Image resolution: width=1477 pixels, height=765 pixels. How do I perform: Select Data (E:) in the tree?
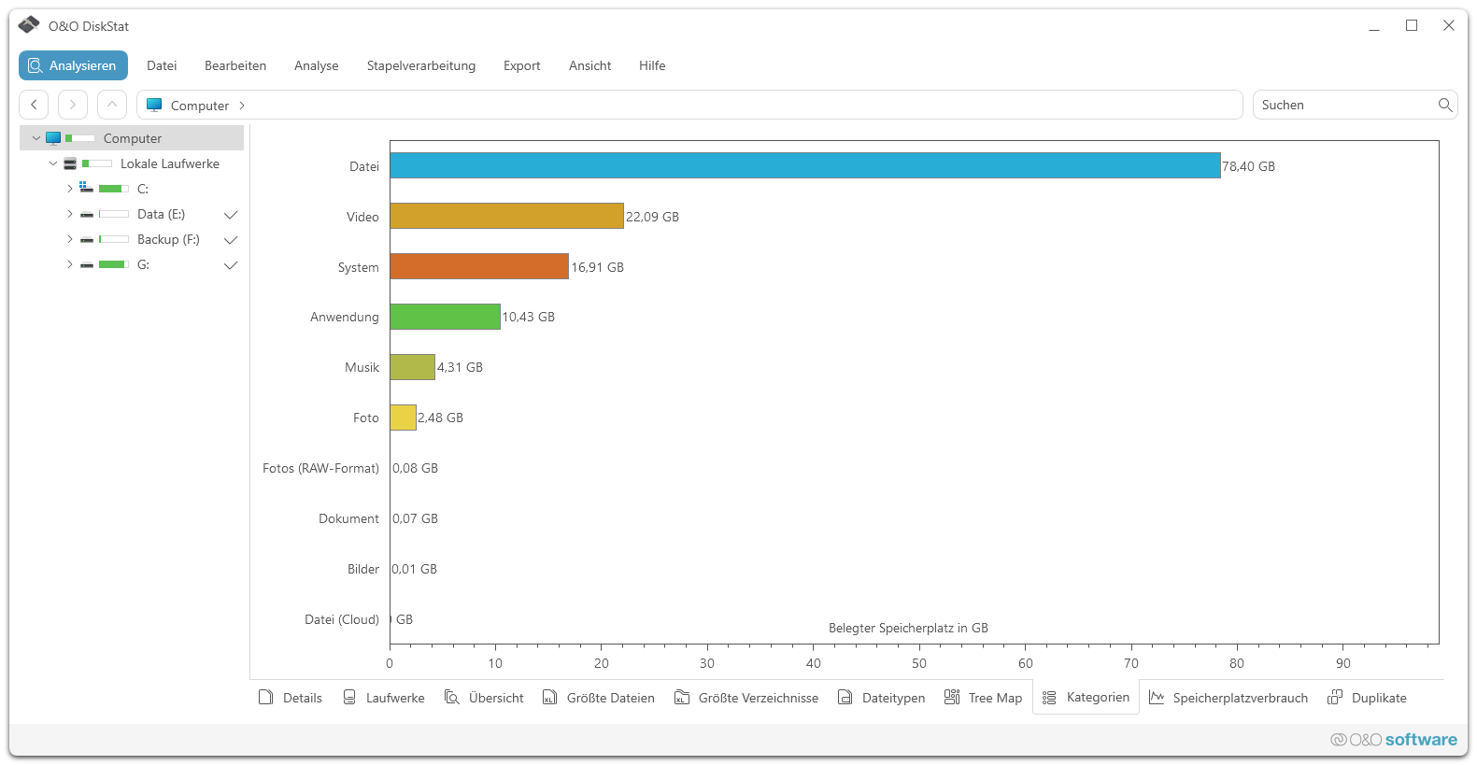161,214
